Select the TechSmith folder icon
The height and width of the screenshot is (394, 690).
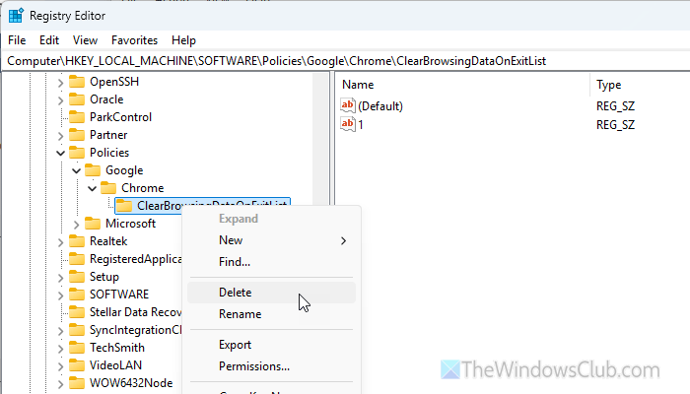pos(77,348)
